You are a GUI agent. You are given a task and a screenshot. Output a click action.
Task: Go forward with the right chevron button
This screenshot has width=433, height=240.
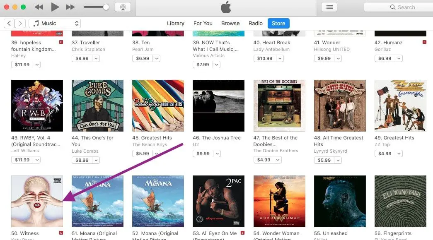[x=20, y=24]
